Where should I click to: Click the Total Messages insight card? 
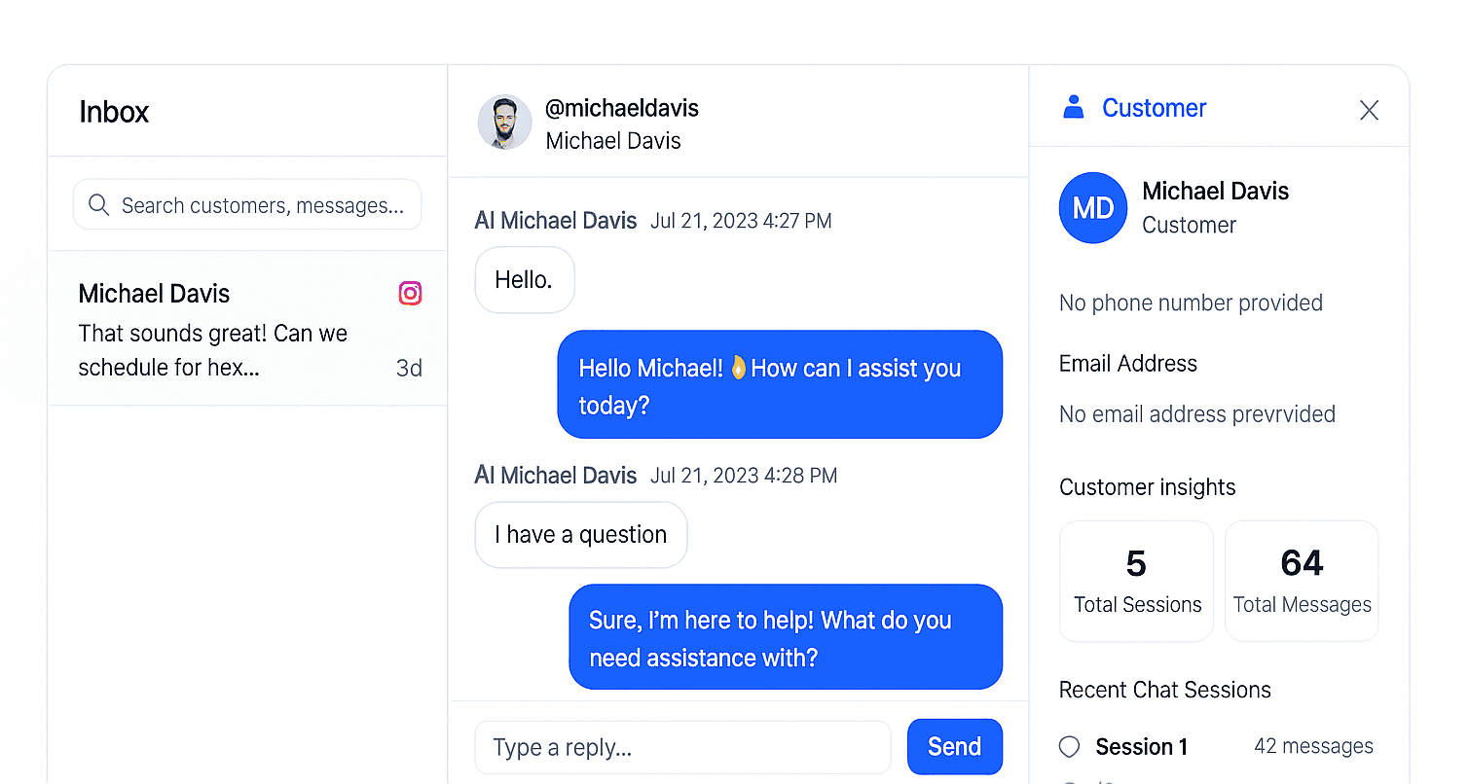[1302, 581]
